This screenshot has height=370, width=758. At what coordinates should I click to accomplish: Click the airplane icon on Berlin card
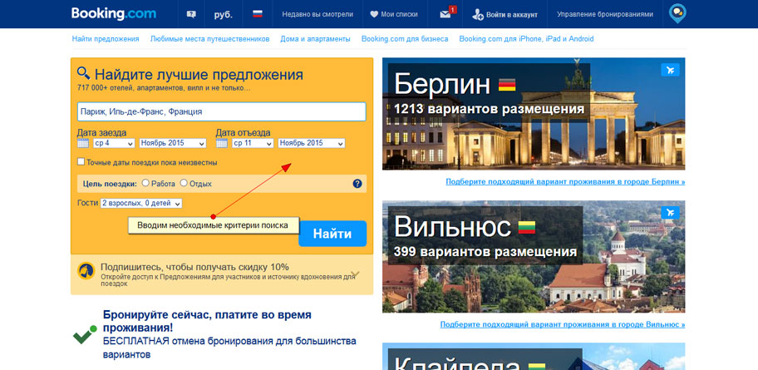(670, 70)
